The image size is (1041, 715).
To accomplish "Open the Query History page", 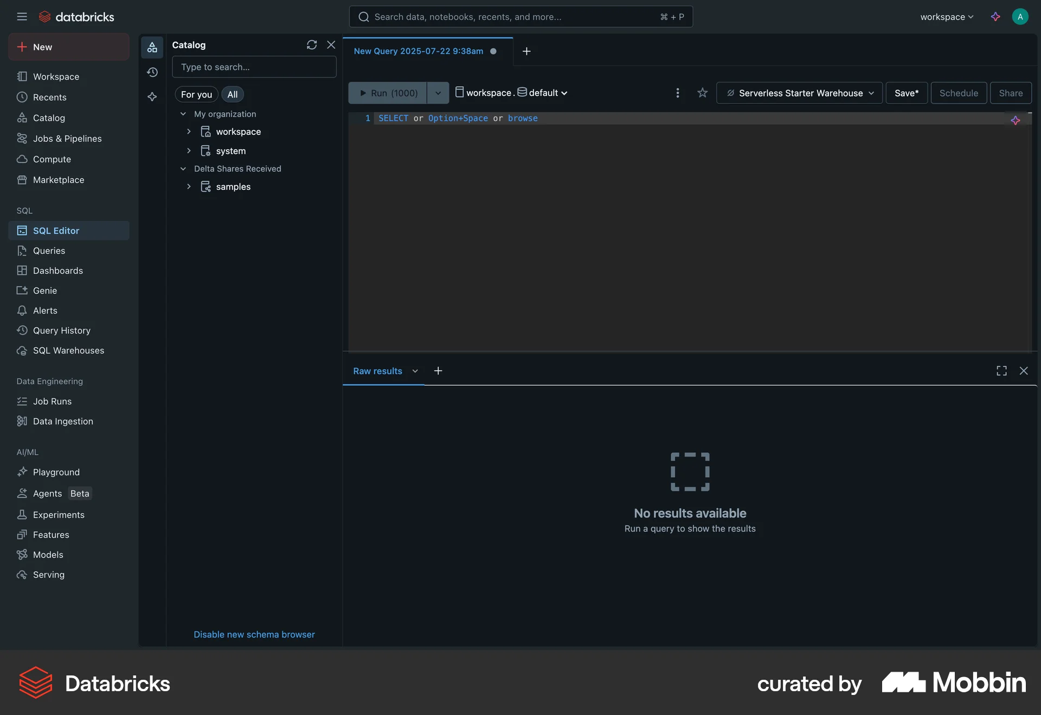I will point(61,330).
